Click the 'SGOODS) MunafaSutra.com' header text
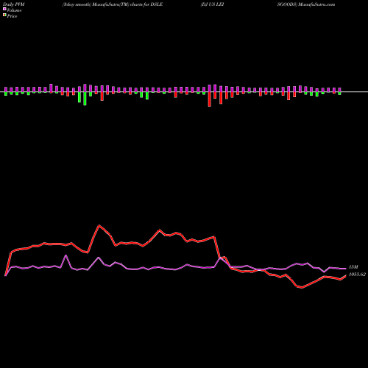Viewport: 368px width, 368px height. pos(306,4)
